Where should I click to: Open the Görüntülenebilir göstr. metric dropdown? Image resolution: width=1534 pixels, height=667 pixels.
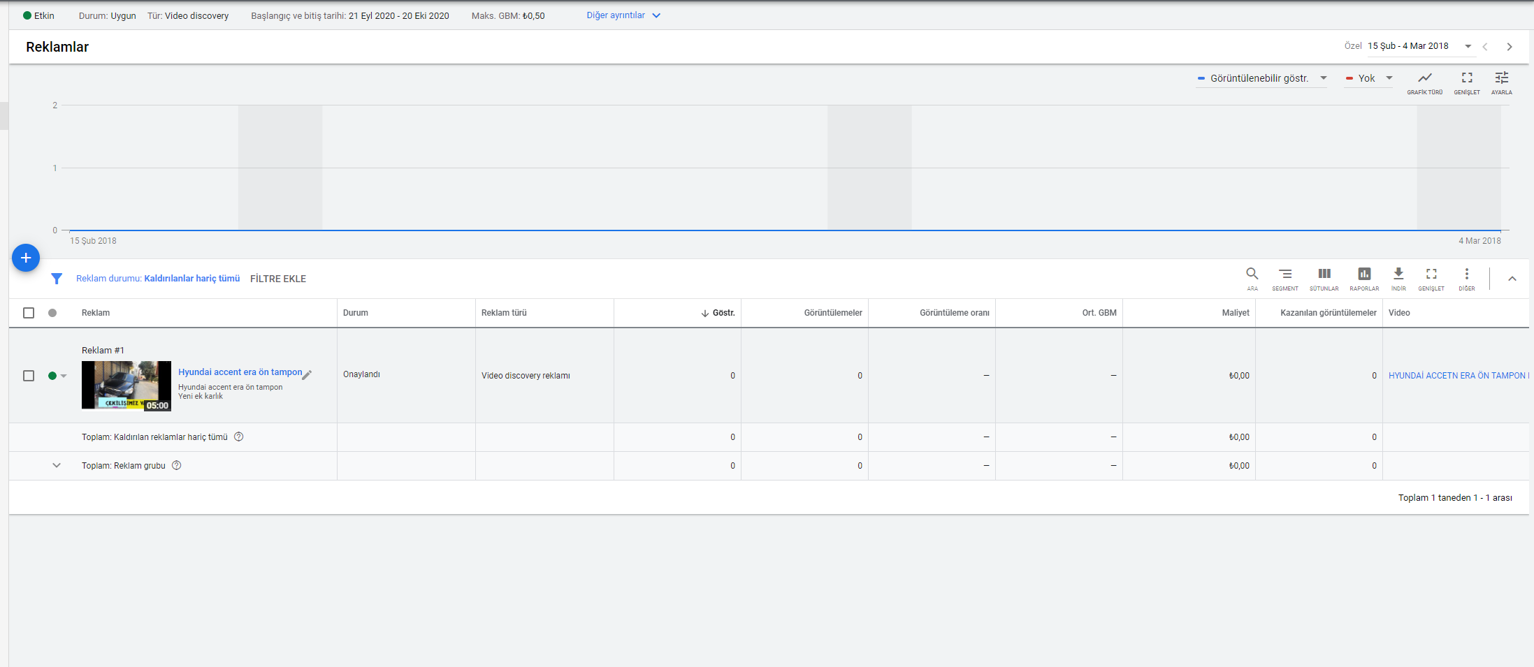(1261, 78)
